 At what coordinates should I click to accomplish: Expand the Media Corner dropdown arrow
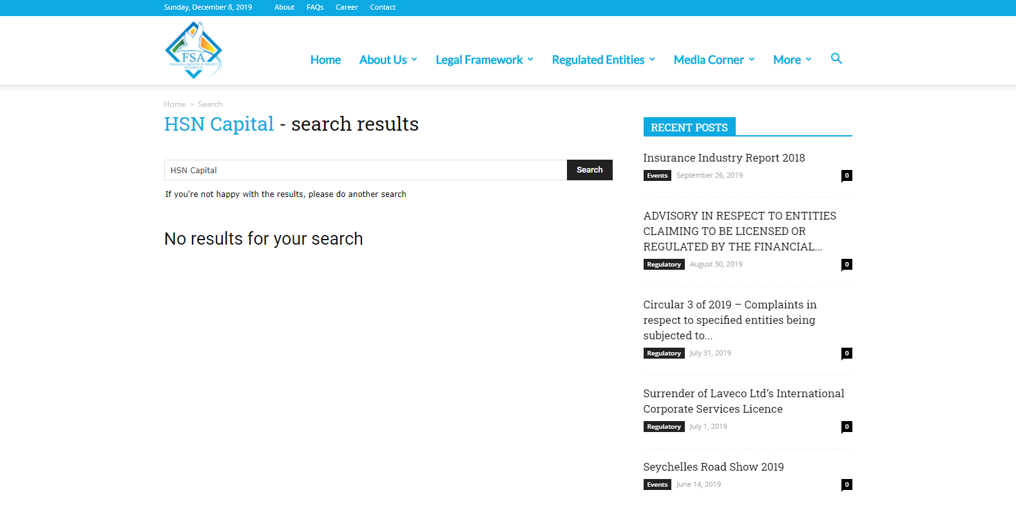click(x=752, y=59)
